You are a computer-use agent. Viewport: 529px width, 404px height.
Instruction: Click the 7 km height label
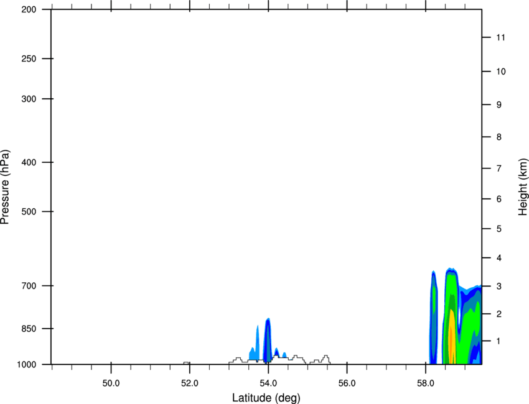499,168
